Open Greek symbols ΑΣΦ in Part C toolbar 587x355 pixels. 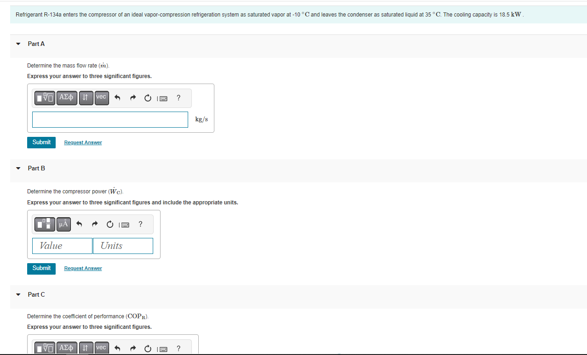point(67,348)
